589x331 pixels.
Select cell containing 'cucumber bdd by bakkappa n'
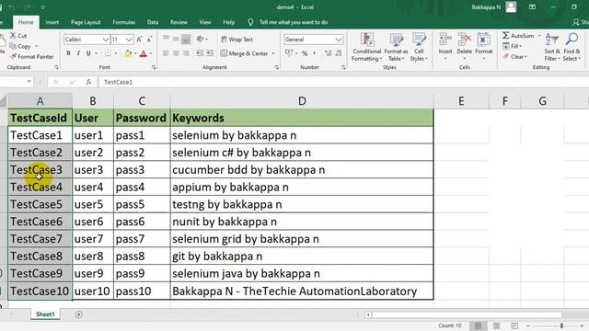click(x=302, y=170)
